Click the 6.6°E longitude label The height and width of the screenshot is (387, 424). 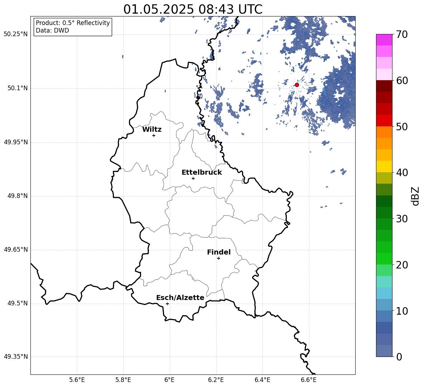309,380
